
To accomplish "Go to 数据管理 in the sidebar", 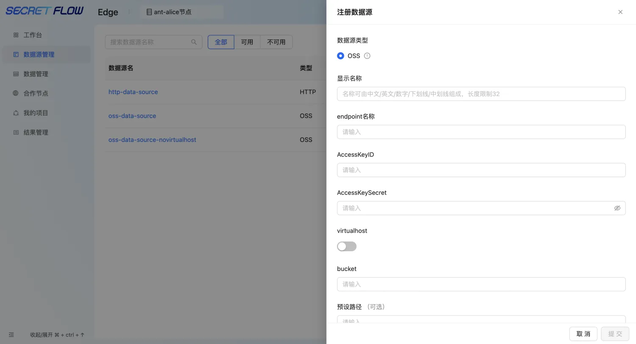I will pyautogui.click(x=47, y=74).
